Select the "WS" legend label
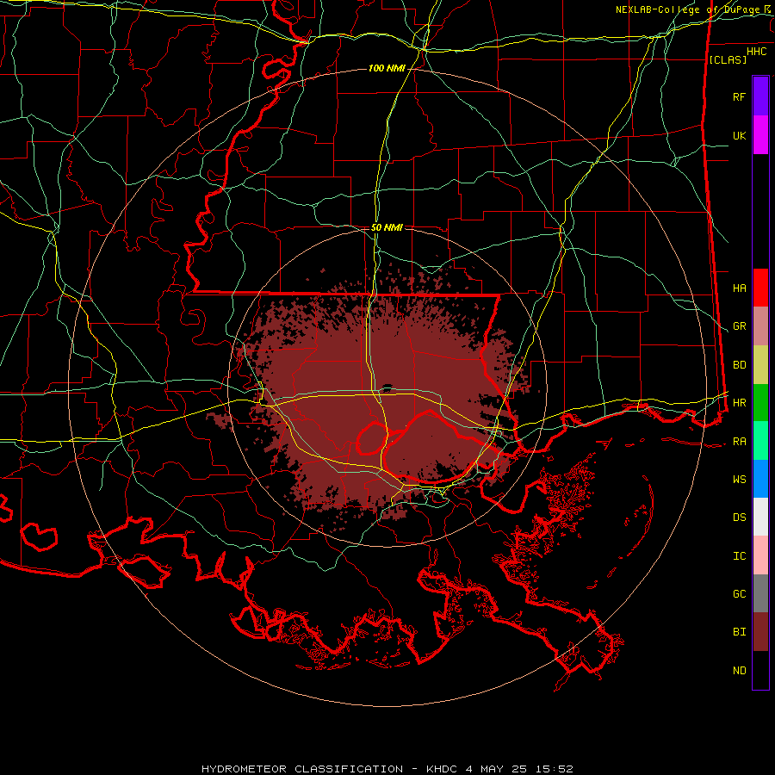Image resolution: width=775 pixels, height=775 pixels. coord(739,480)
